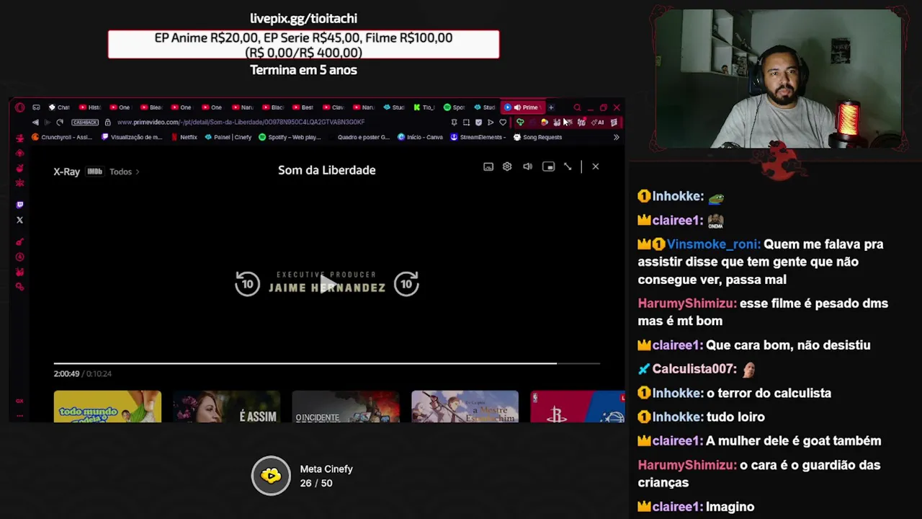Expand the bookmarks bar overflow chevron
The image size is (922, 519).
(x=616, y=137)
